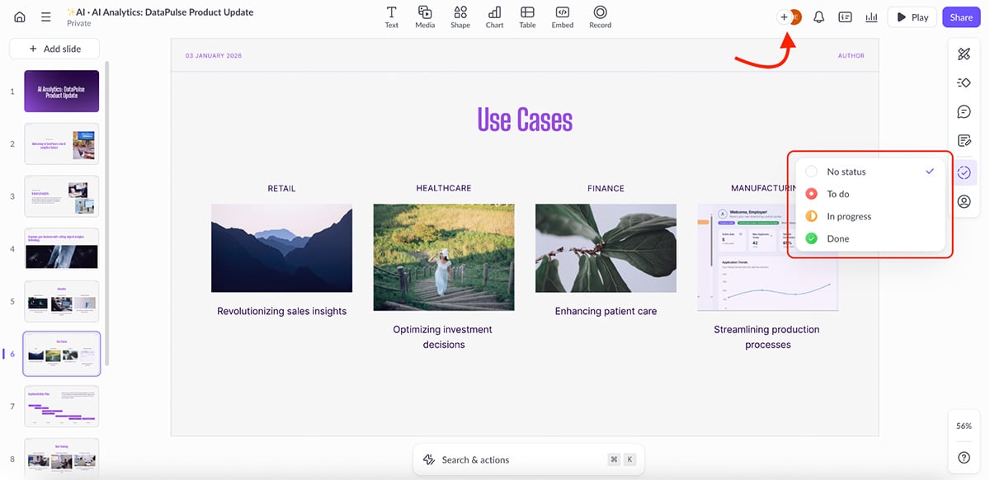This screenshot has height=480, width=990.
Task: Select the To do status
Action: tap(837, 194)
